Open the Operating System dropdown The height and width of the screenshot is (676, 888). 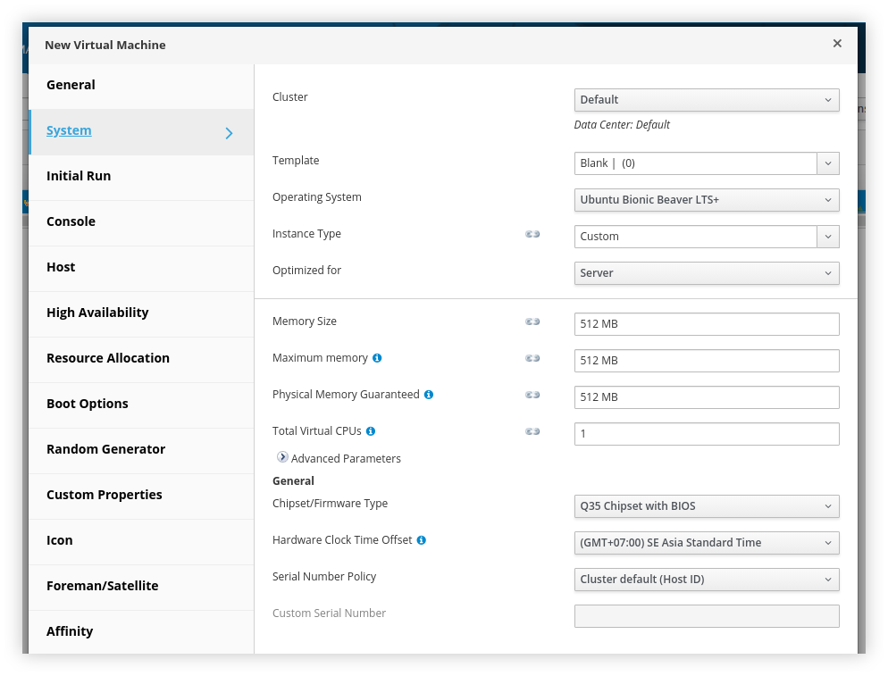click(x=706, y=200)
